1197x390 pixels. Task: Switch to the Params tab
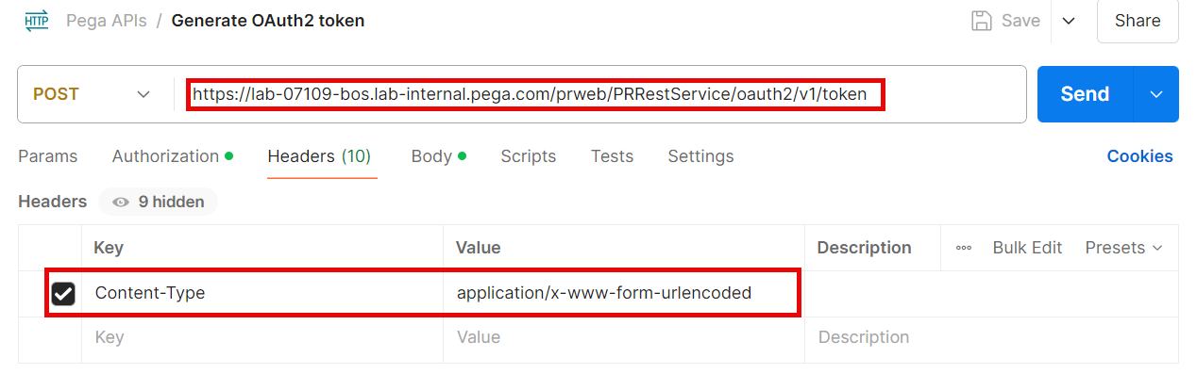[x=48, y=156]
